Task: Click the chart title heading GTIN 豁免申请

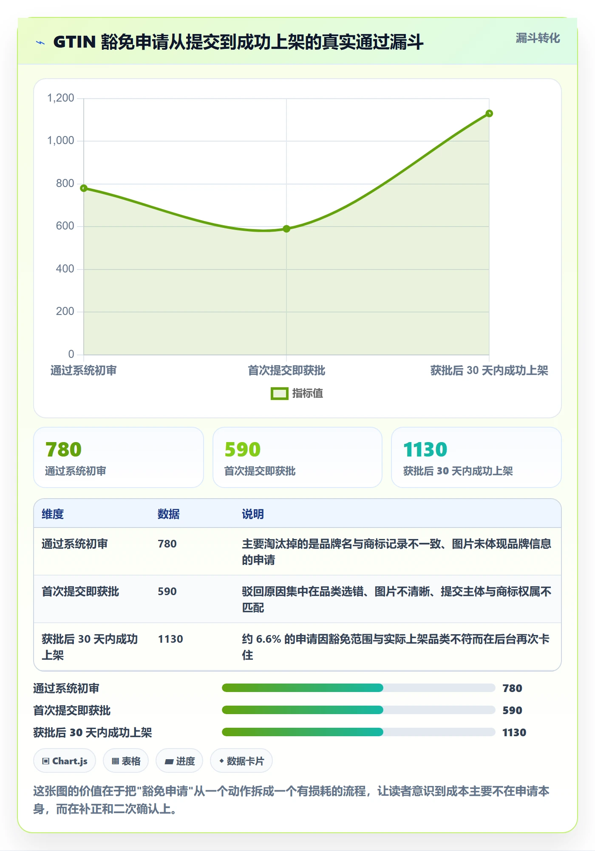Action: [x=238, y=42]
